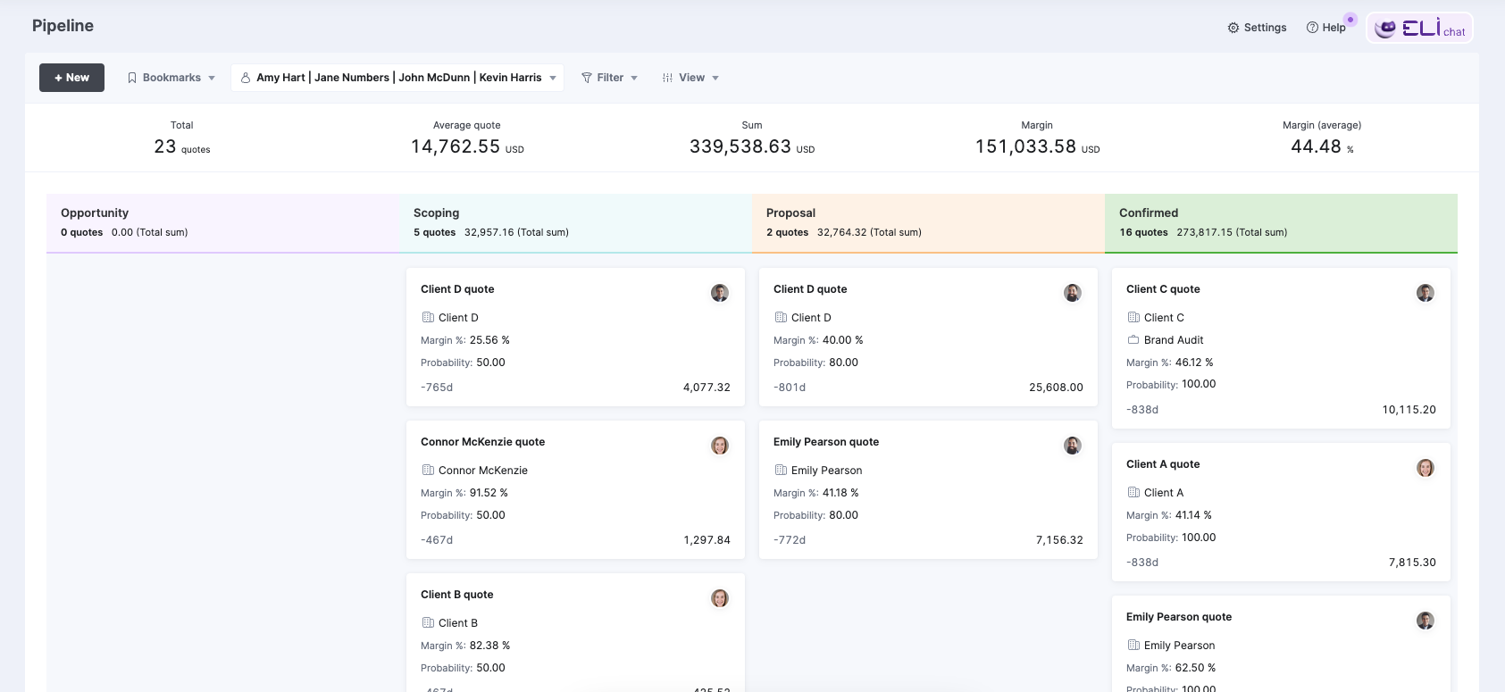Click company icon beside Emily Pearson in Proposal
1505x692 pixels.
[x=781, y=470]
